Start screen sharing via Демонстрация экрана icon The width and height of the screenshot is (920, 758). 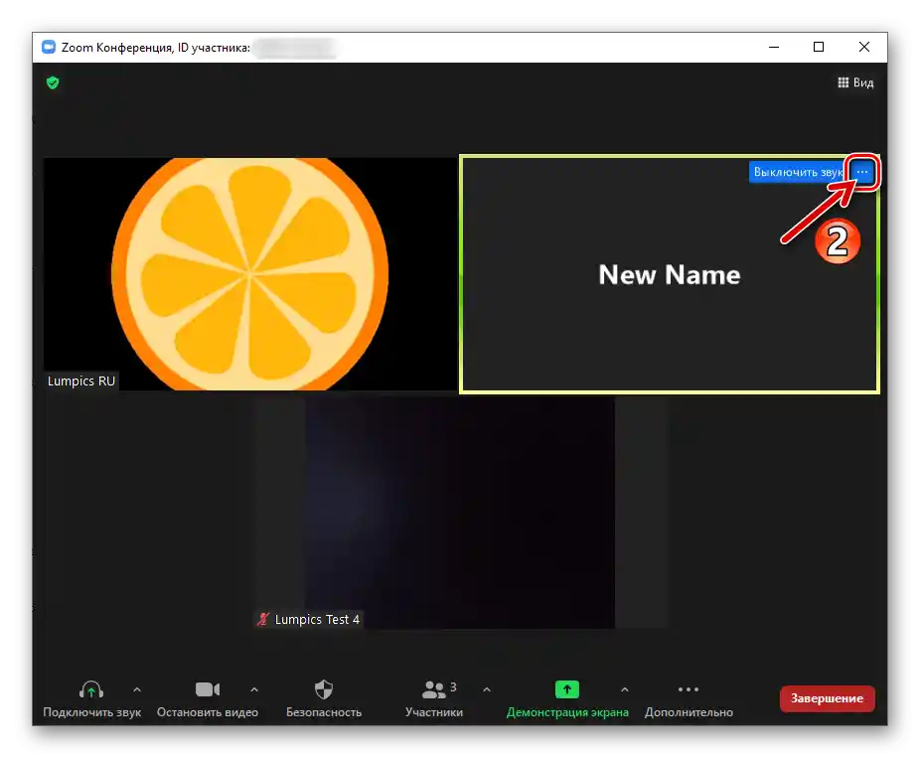point(565,688)
